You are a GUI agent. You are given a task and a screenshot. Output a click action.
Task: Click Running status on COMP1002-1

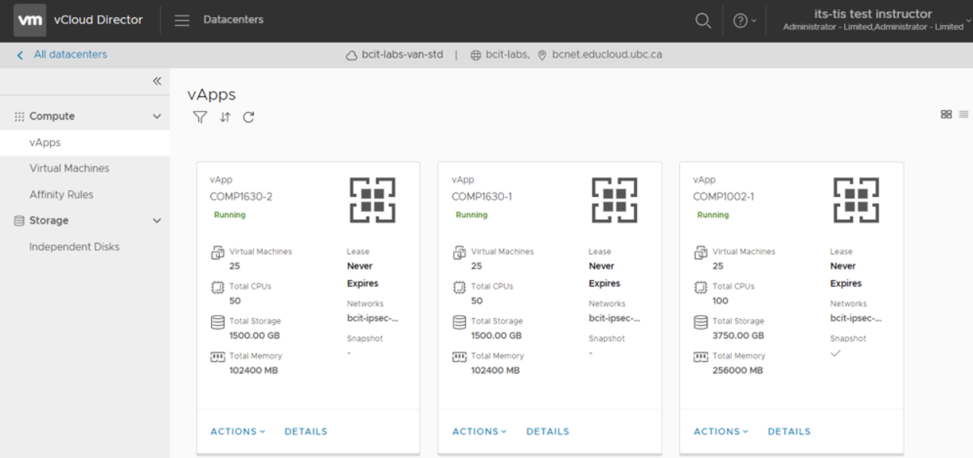tap(713, 215)
